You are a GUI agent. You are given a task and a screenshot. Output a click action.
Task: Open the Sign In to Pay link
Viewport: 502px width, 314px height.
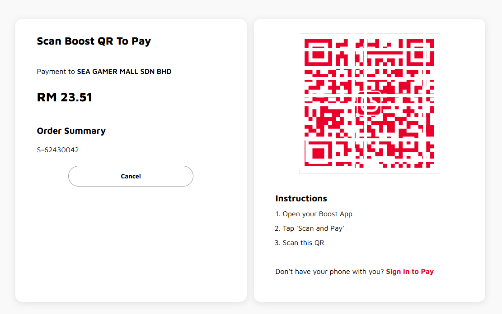(x=410, y=272)
